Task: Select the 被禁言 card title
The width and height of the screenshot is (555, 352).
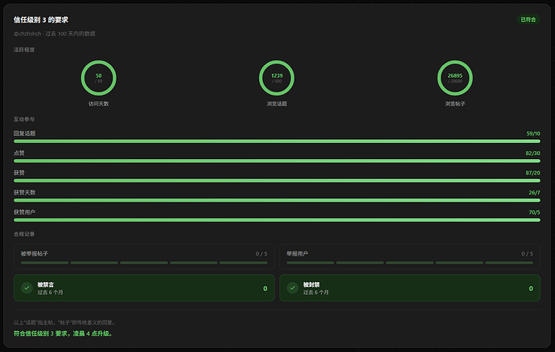Action: [x=46, y=284]
